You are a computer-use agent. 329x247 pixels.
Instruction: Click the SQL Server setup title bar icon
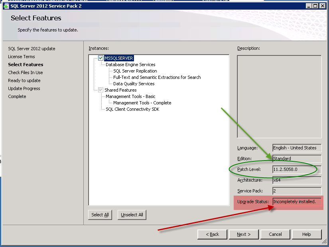6,6
